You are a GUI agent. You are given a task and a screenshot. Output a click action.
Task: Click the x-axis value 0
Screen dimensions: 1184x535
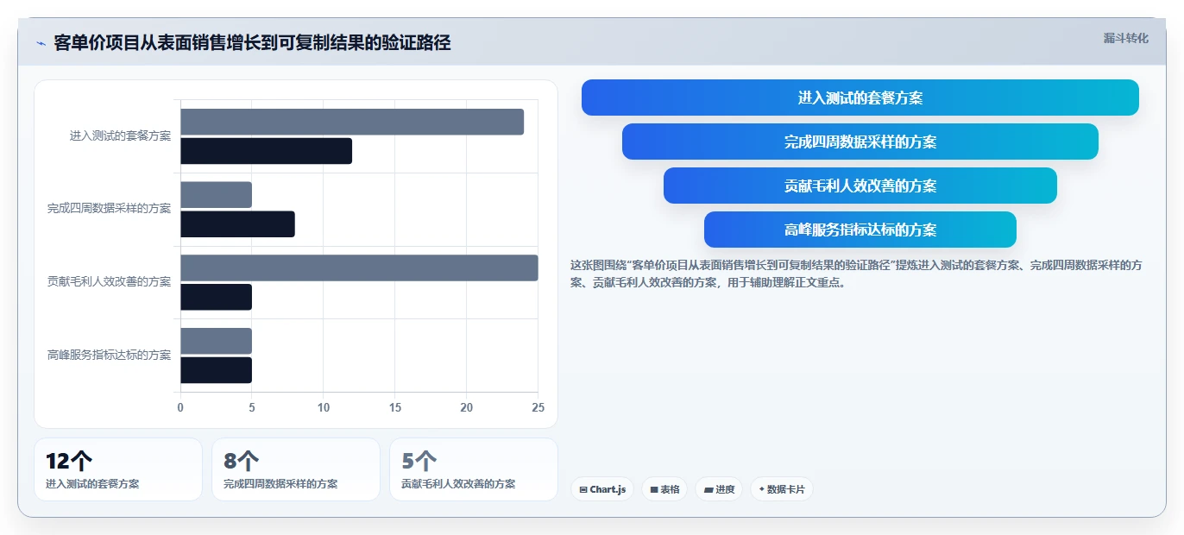[x=180, y=407]
